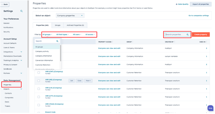The width and height of the screenshot is (215, 114).
Task: Expand the Partners sidebar section
Action: tap(21, 73)
